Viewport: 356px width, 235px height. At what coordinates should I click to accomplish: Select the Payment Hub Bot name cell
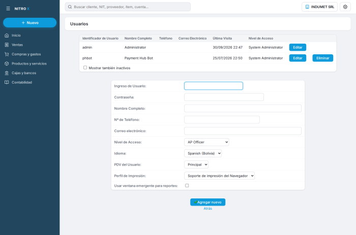(139, 58)
